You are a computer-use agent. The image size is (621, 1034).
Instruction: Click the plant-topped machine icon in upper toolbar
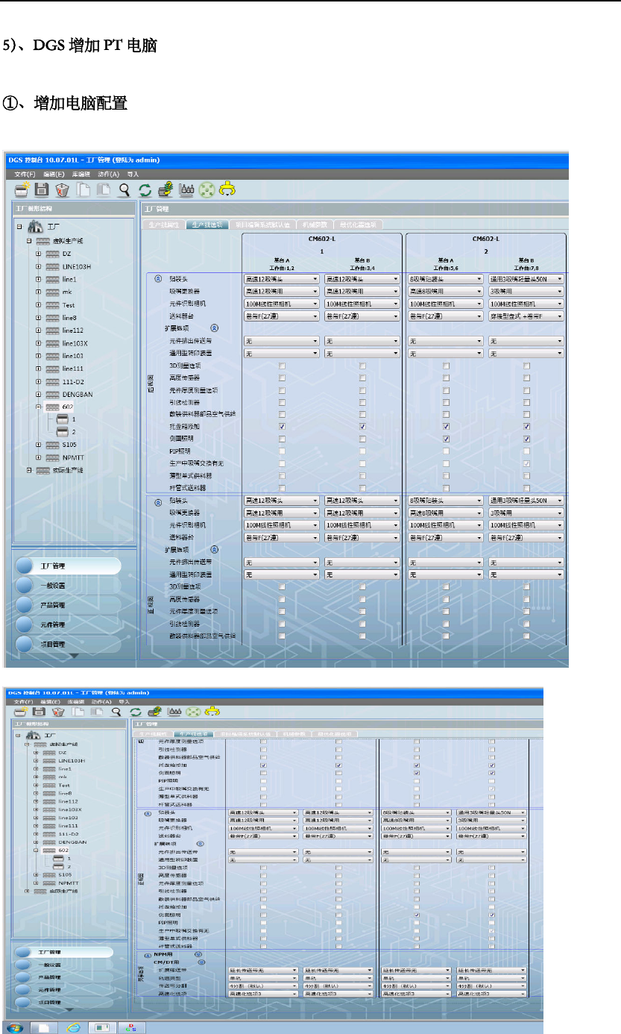165,189
